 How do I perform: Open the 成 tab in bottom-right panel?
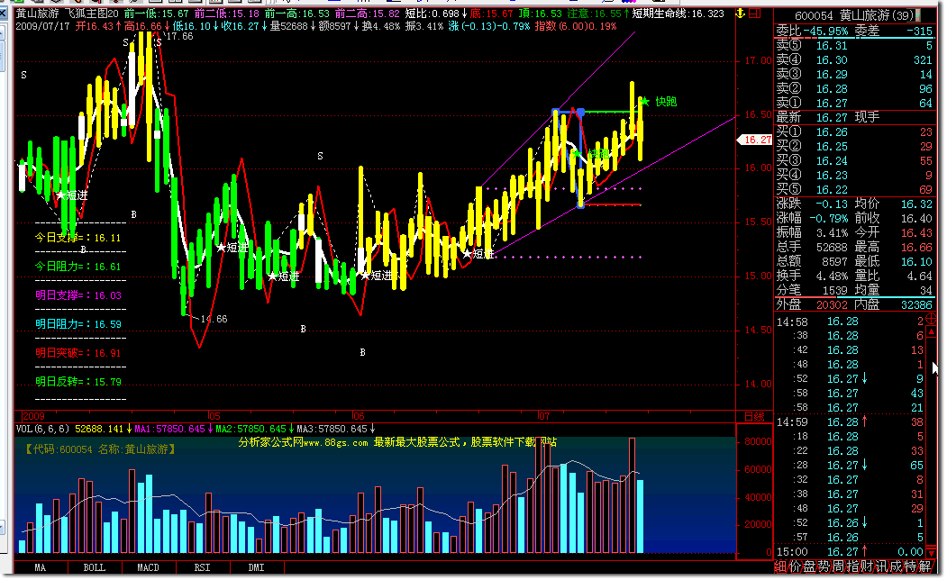(x=897, y=566)
